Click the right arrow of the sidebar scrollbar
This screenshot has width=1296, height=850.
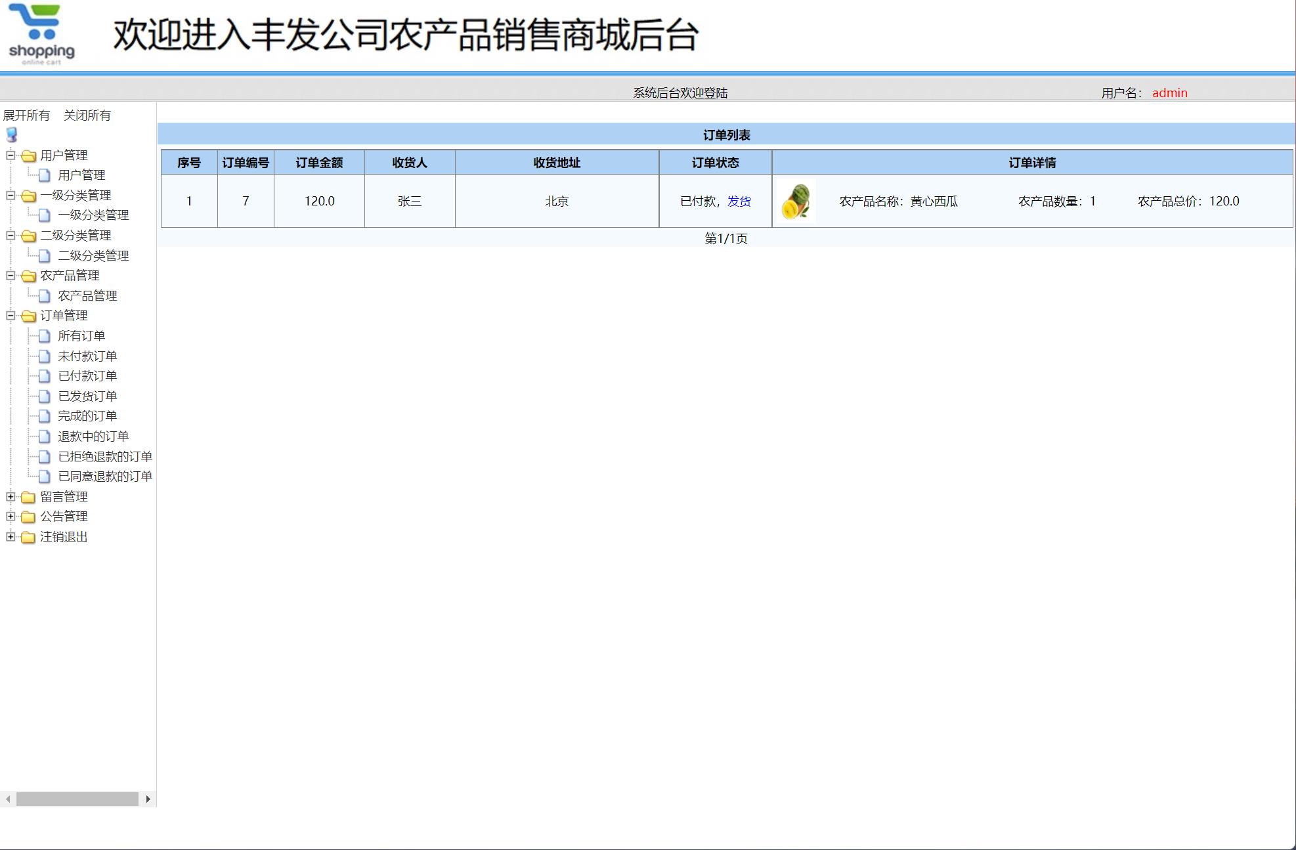(x=148, y=800)
